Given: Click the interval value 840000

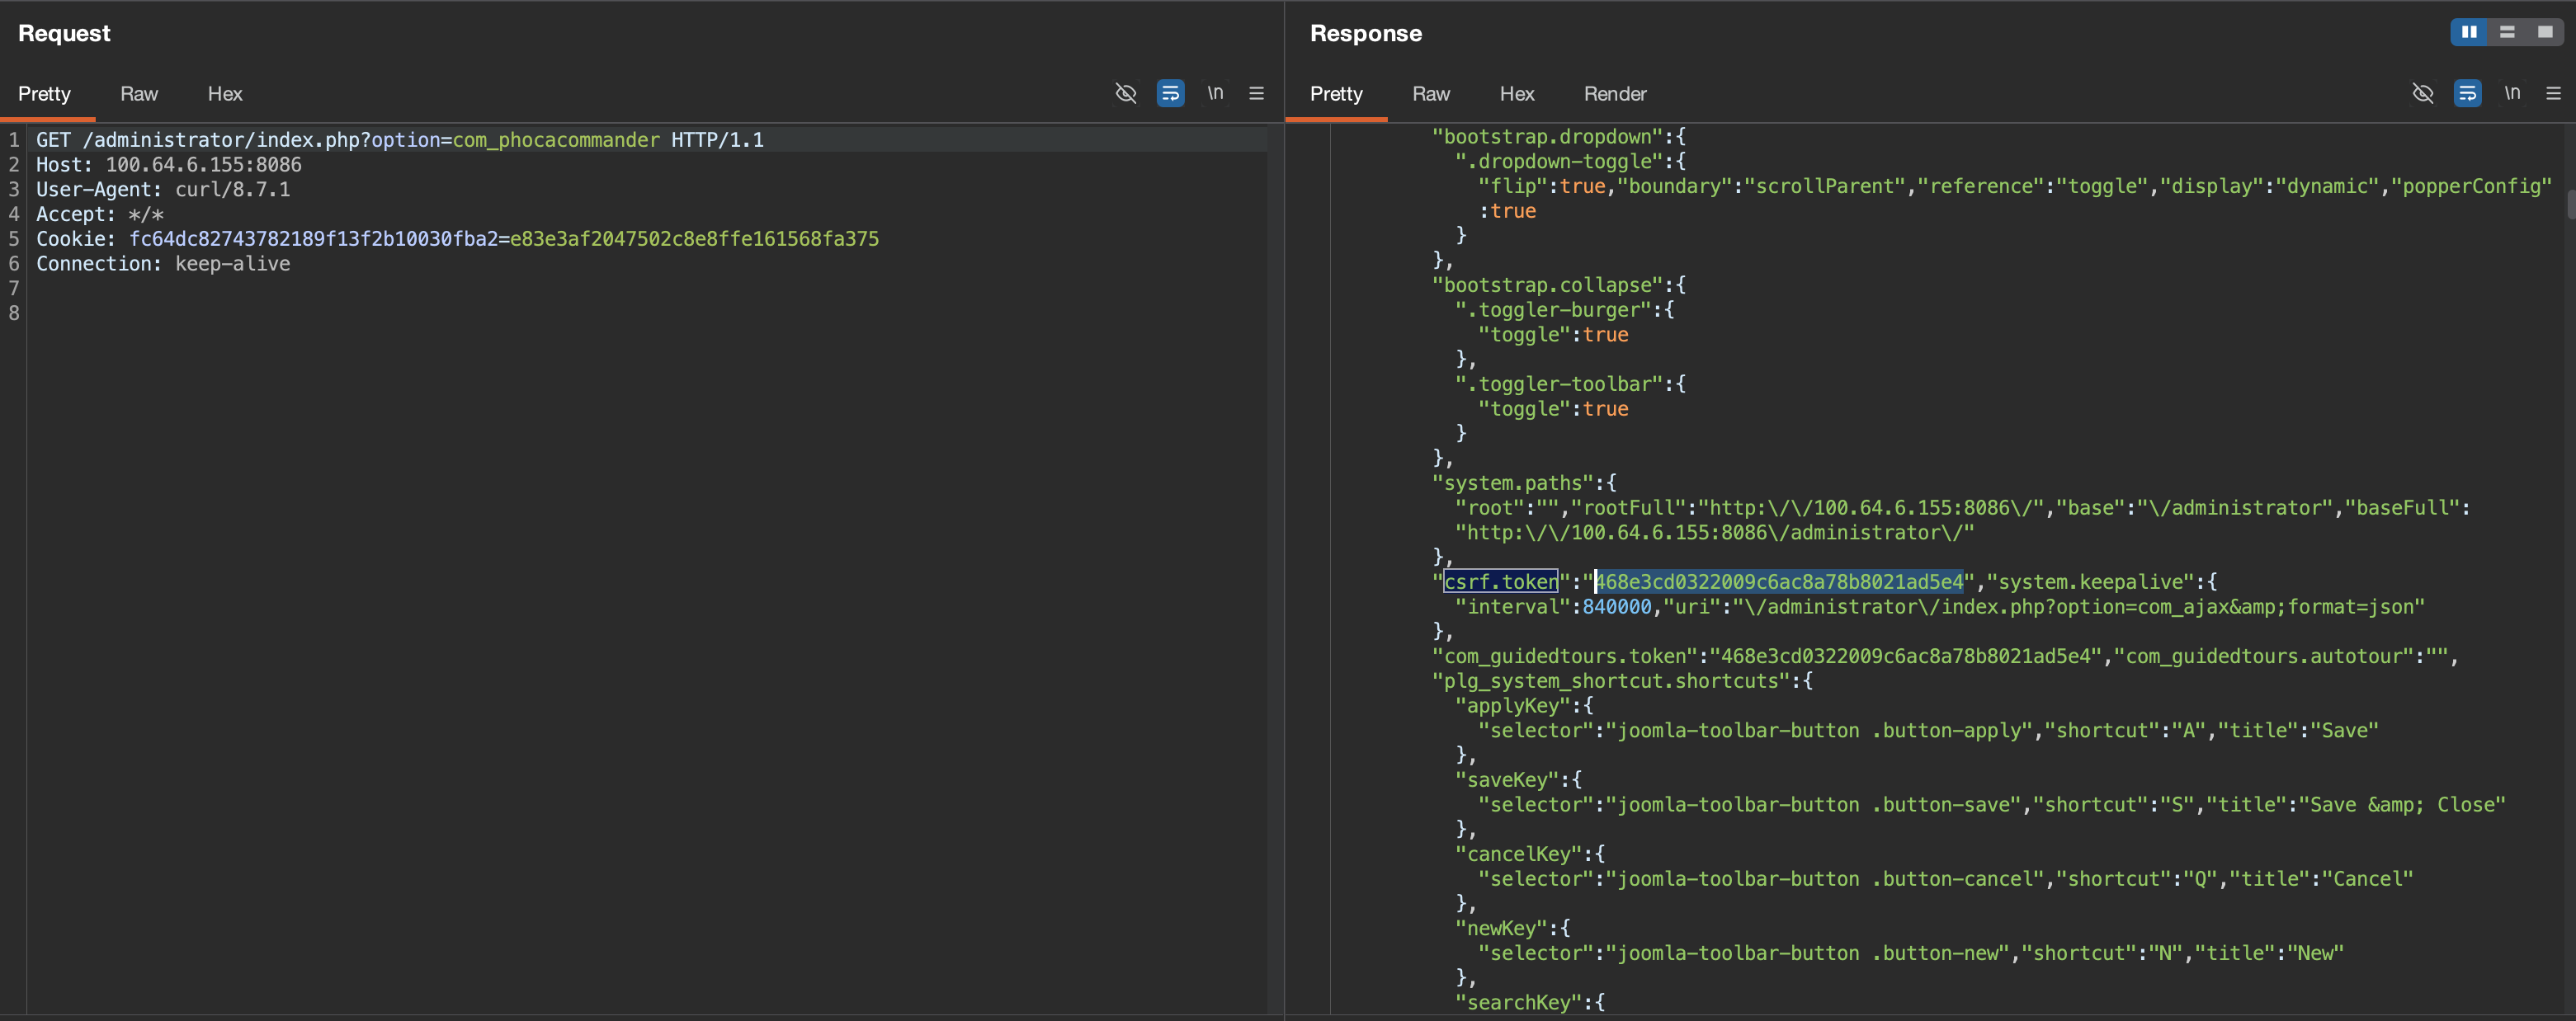Looking at the screenshot, I should [1616, 607].
